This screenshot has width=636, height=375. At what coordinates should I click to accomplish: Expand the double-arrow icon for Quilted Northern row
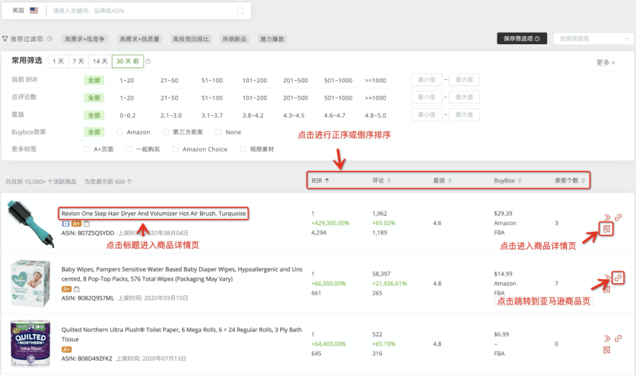(608, 337)
